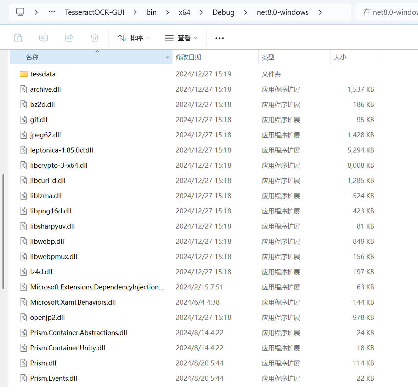418x392 pixels.
Task: Expand chevron after net8.0-windows breadcrumb
Action: tap(320, 12)
